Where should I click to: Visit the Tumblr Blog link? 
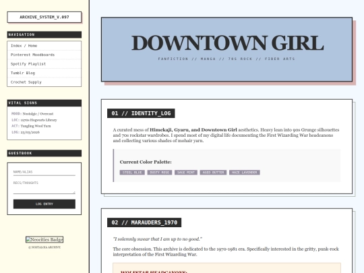point(44,73)
